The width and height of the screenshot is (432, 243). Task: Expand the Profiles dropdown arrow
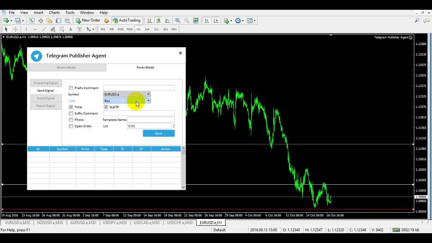click(x=23, y=21)
